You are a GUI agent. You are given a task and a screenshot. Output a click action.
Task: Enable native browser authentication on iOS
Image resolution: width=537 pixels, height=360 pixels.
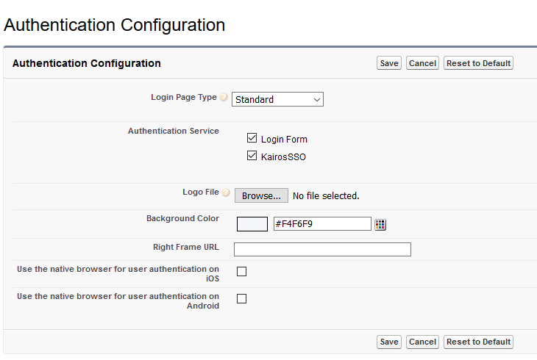tap(242, 271)
